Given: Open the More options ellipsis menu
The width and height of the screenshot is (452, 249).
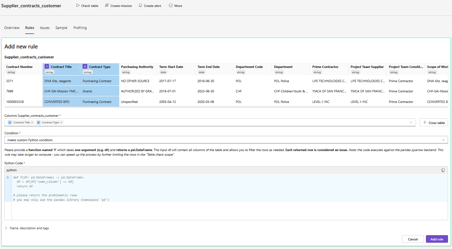Looking at the screenshot, I should [x=171, y=6].
